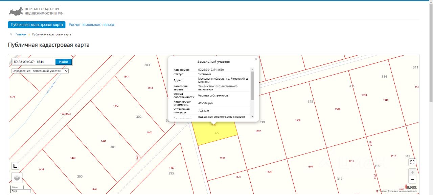Open the map layers button
The height and width of the screenshot is (195, 433).
(x=17, y=177)
